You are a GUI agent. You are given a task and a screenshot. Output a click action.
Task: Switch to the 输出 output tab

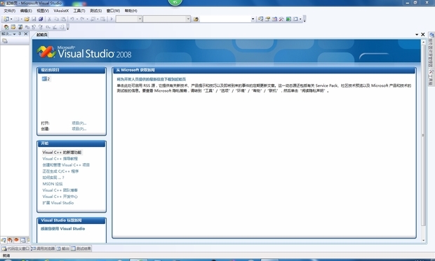point(62,248)
